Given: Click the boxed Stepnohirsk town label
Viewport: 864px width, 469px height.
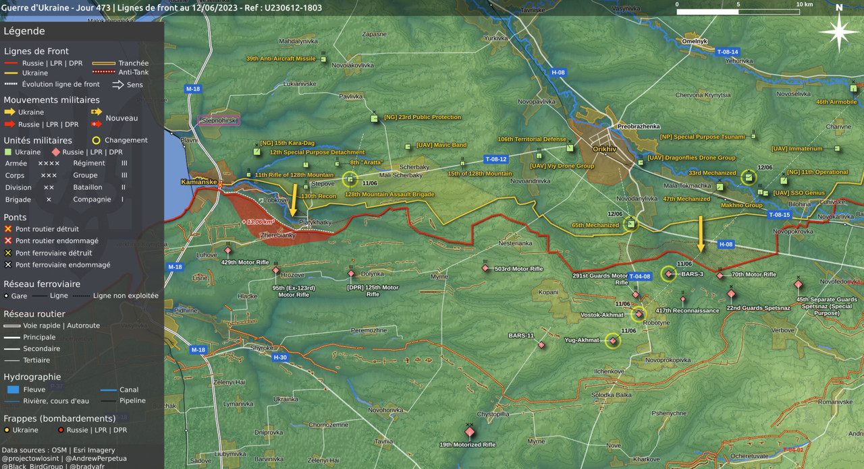Looking at the screenshot, I should (x=219, y=121).
